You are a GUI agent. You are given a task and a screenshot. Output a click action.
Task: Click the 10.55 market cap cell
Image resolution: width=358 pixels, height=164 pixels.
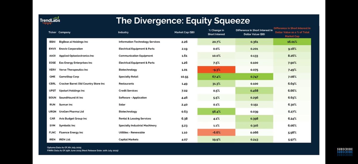(x=184, y=77)
